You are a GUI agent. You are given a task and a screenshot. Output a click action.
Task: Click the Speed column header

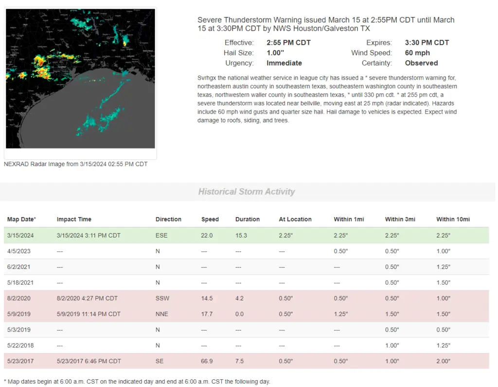coord(210,219)
